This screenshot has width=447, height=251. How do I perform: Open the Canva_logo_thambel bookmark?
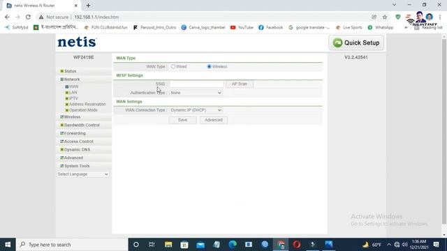(203, 27)
